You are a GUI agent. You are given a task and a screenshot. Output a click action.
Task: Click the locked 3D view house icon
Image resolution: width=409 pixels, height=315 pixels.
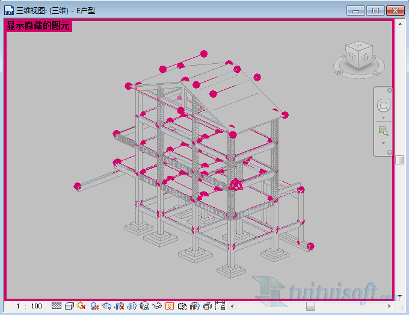coord(144,306)
